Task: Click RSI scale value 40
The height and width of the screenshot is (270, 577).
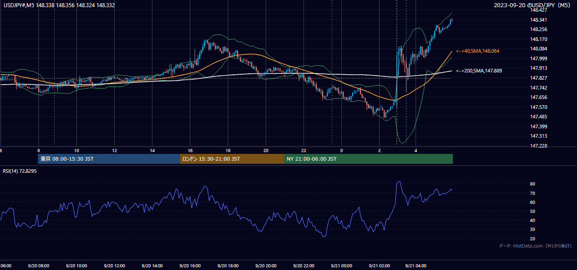Action: [x=533, y=220]
